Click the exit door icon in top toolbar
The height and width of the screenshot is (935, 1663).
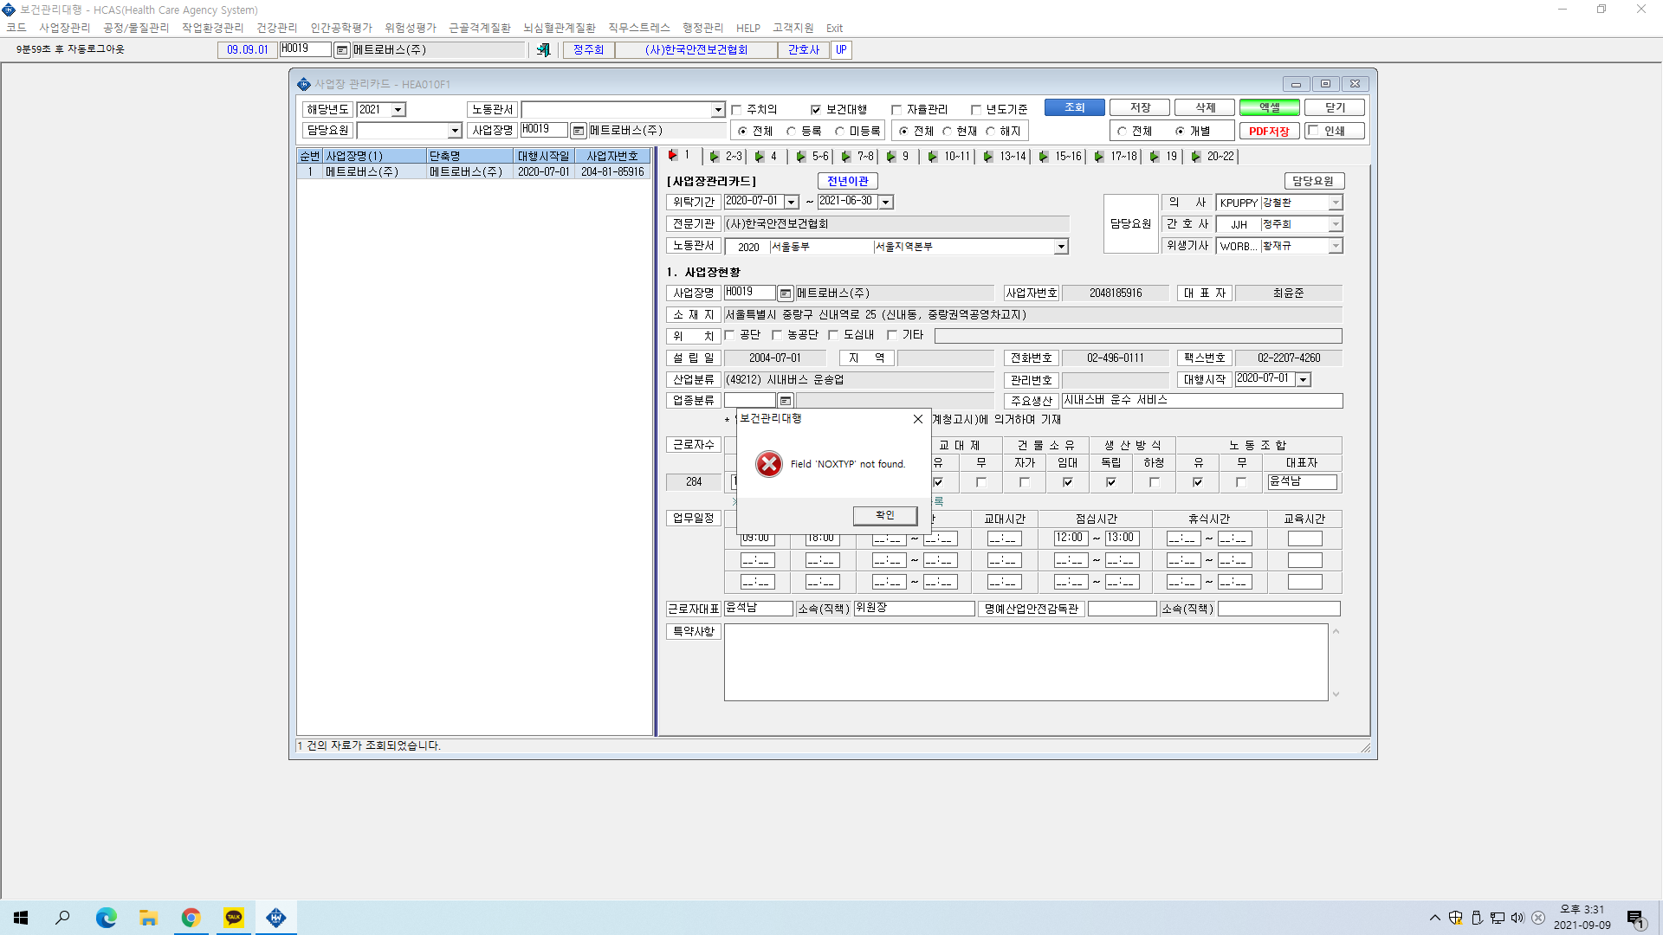543,50
